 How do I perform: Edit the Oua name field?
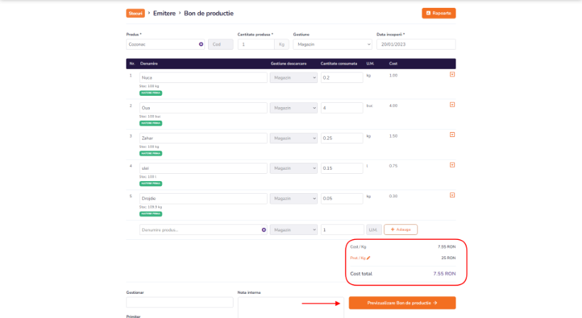click(203, 108)
